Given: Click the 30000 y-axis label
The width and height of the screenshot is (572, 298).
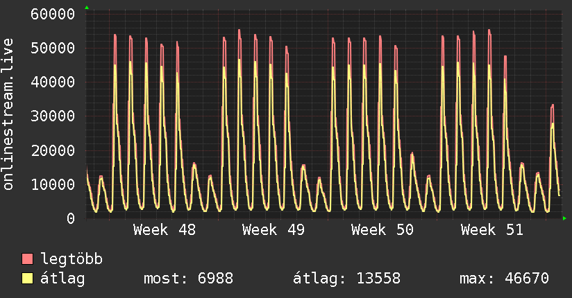Looking at the screenshot, I should pyautogui.click(x=53, y=116).
